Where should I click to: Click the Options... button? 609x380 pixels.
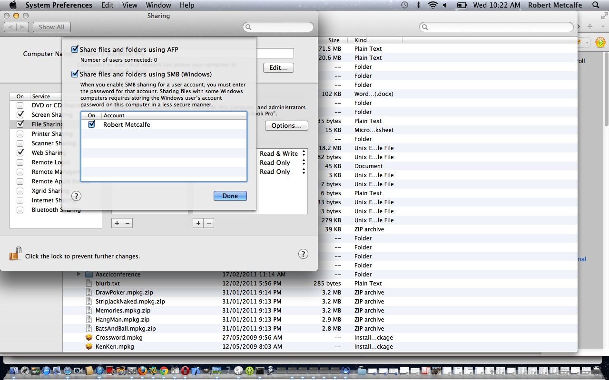[x=286, y=125]
